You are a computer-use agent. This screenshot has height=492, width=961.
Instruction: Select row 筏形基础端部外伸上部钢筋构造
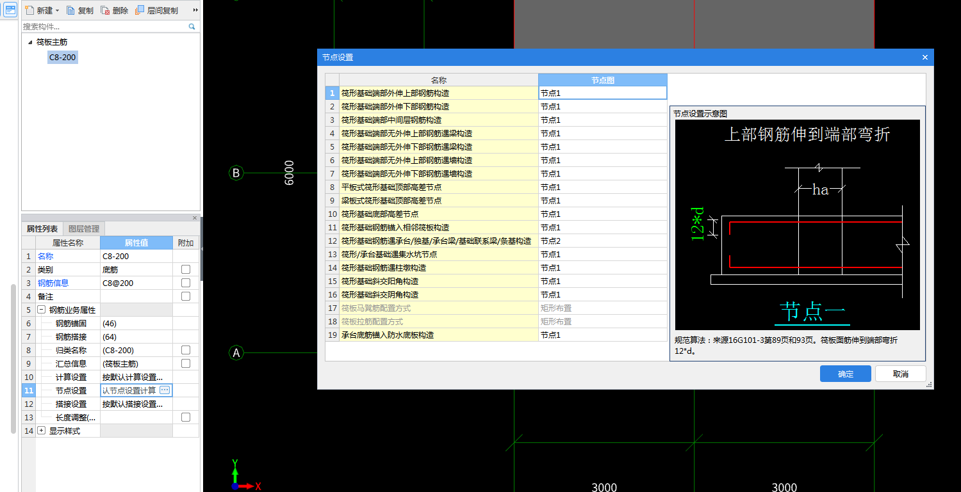[439, 93]
